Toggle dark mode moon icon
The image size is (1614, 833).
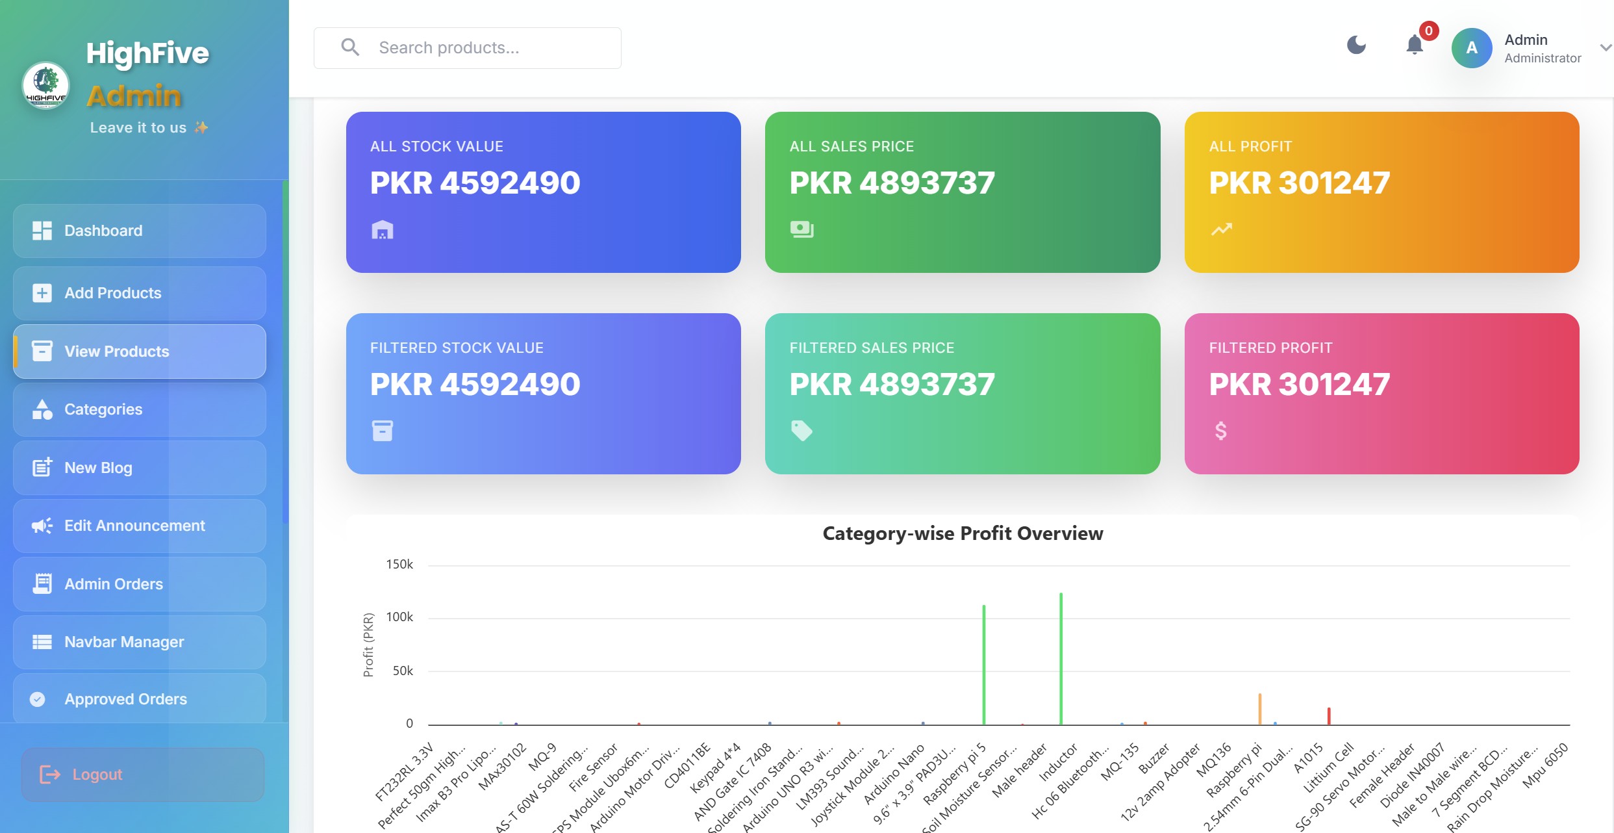point(1356,45)
